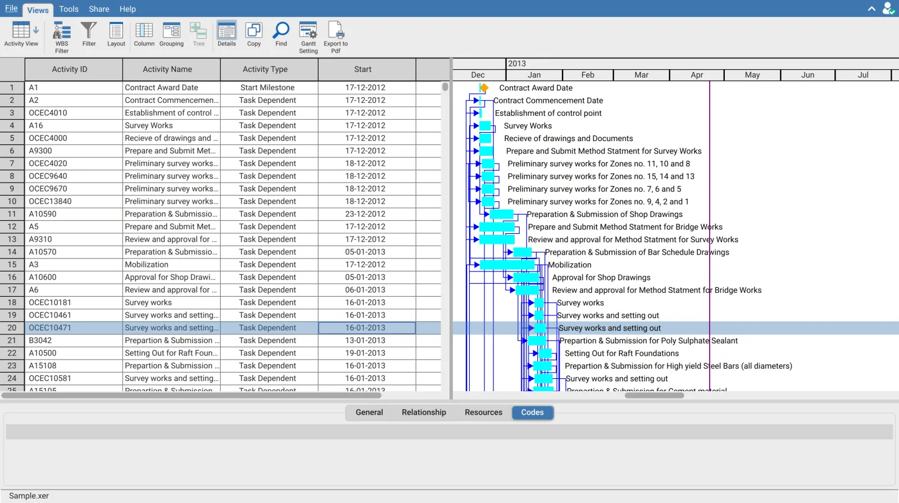Open the Share menu
Viewport: 899px width, 503px height.
click(99, 9)
